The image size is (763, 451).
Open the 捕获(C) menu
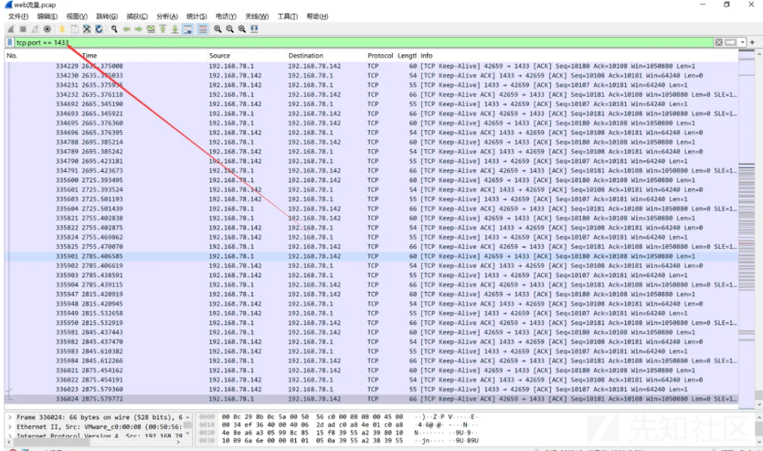(x=137, y=16)
